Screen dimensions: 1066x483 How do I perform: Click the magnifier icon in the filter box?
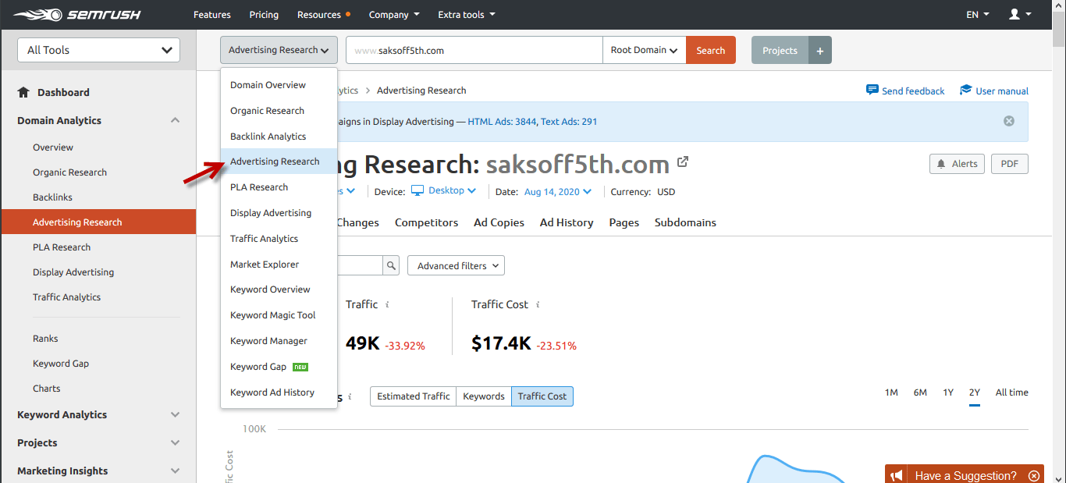click(390, 265)
